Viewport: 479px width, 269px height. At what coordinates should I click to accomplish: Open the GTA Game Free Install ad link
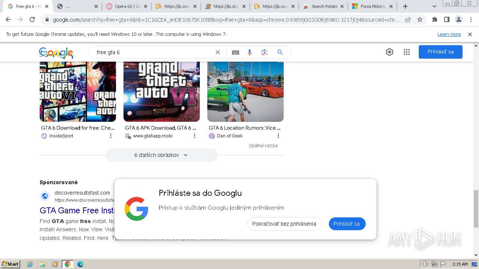click(77, 210)
